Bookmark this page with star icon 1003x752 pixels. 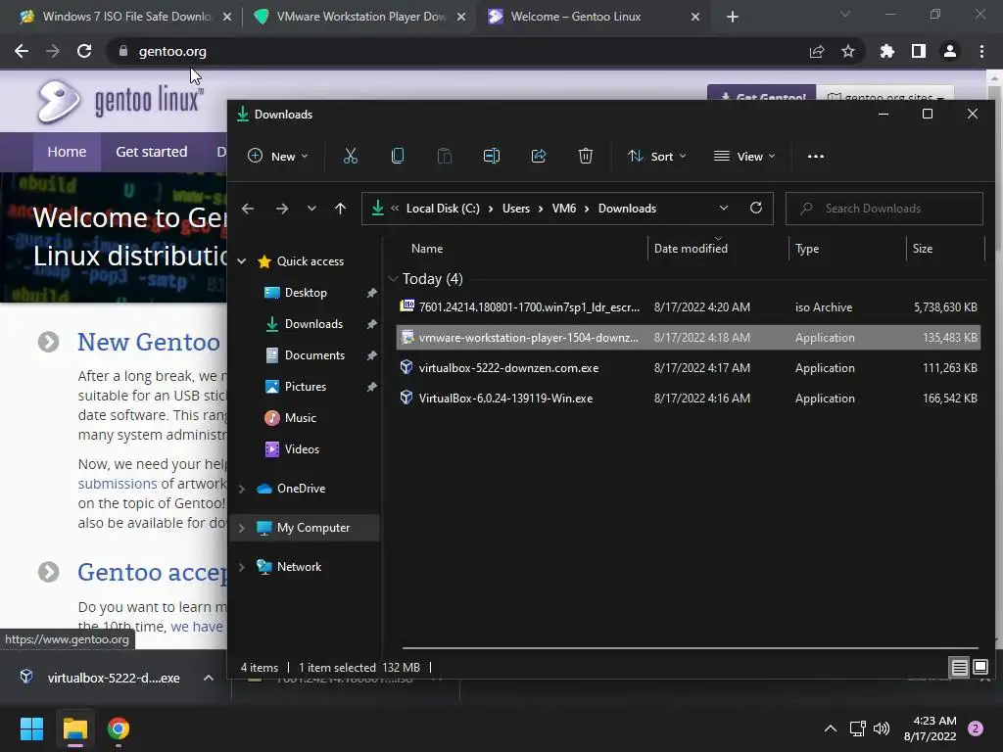[848, 51]
